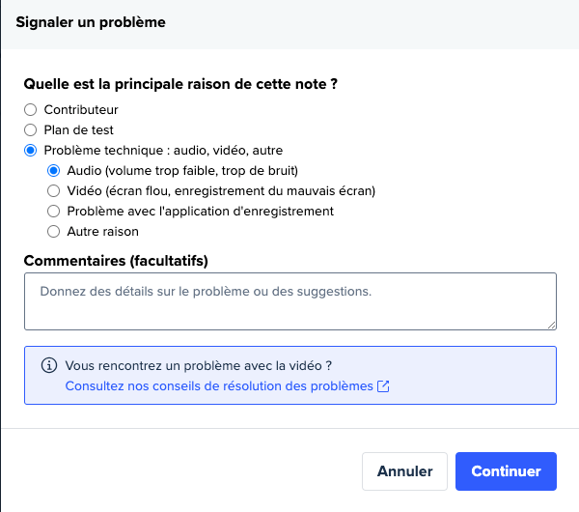Select the Contributeur radio option
The height and width of the screenshot is (512, 579).
(x=30, y=110)
